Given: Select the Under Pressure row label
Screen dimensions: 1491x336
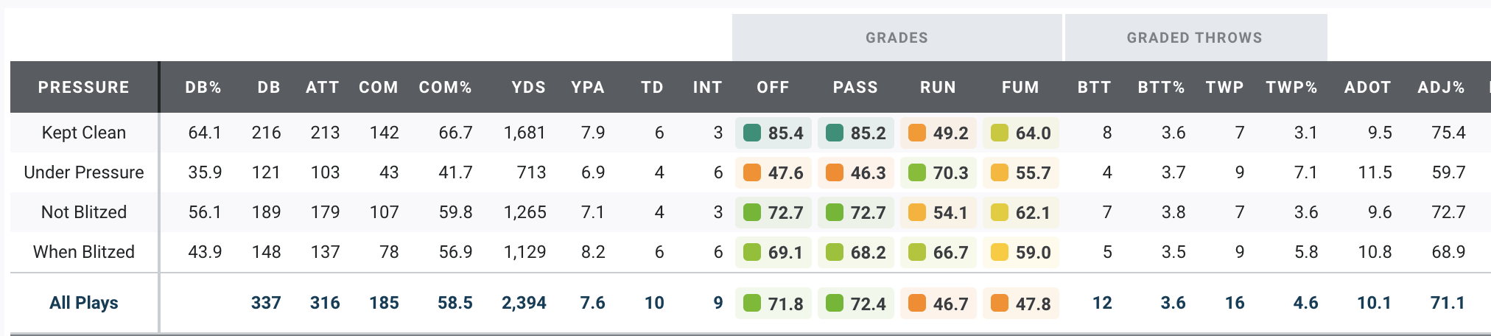Looking at the screenshot, I should [x=84, y=172].
